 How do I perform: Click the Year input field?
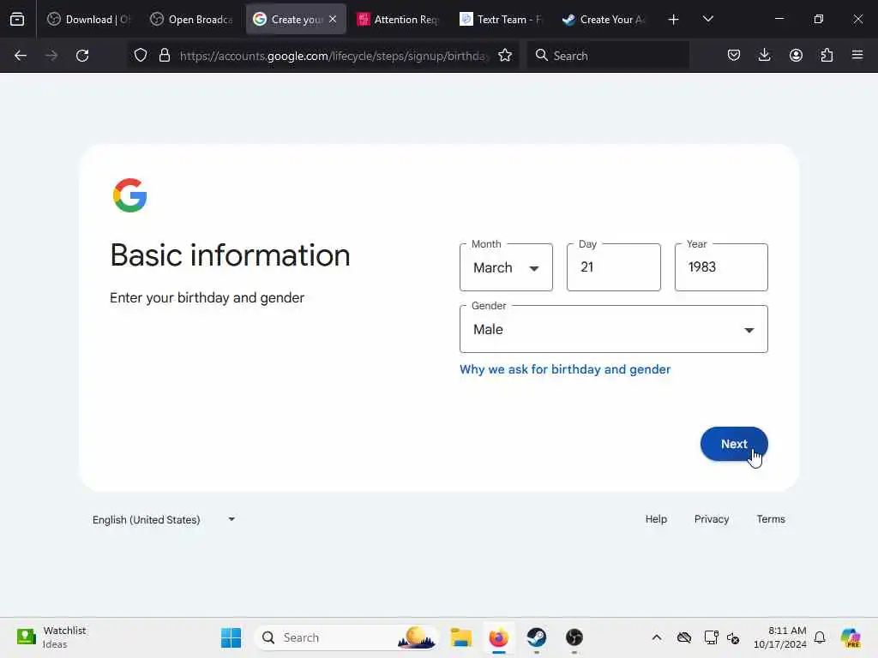point(721,267)
